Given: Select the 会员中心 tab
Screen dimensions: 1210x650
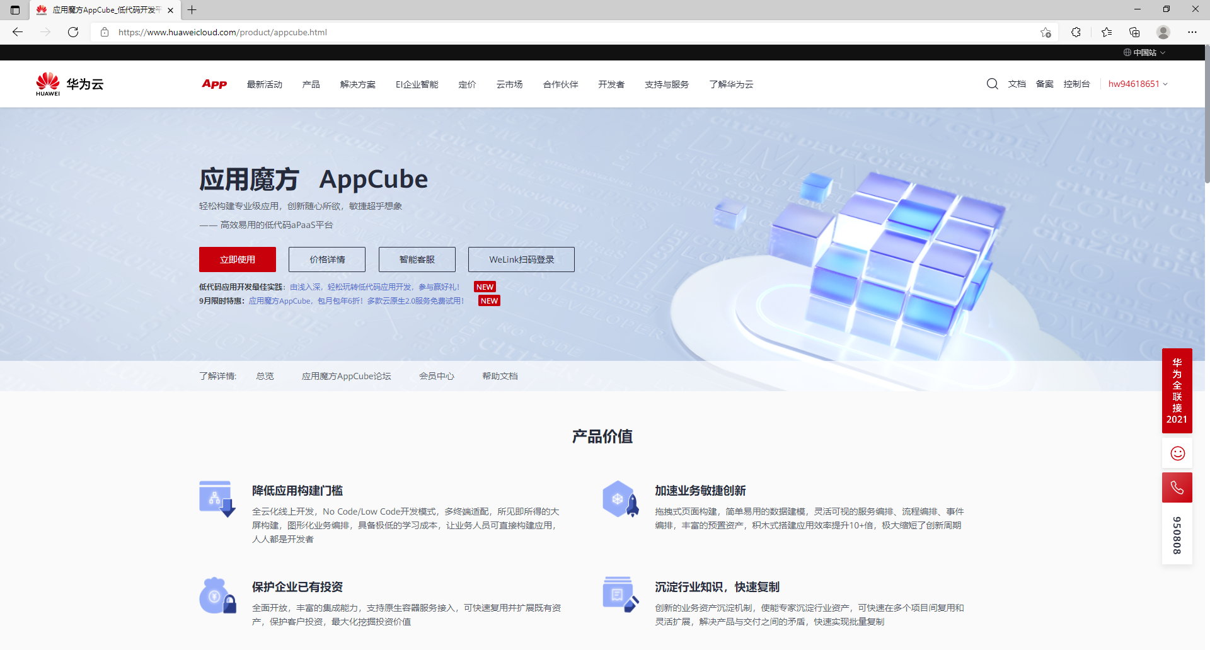Looking at the screenshot, I should click(437, 376).
